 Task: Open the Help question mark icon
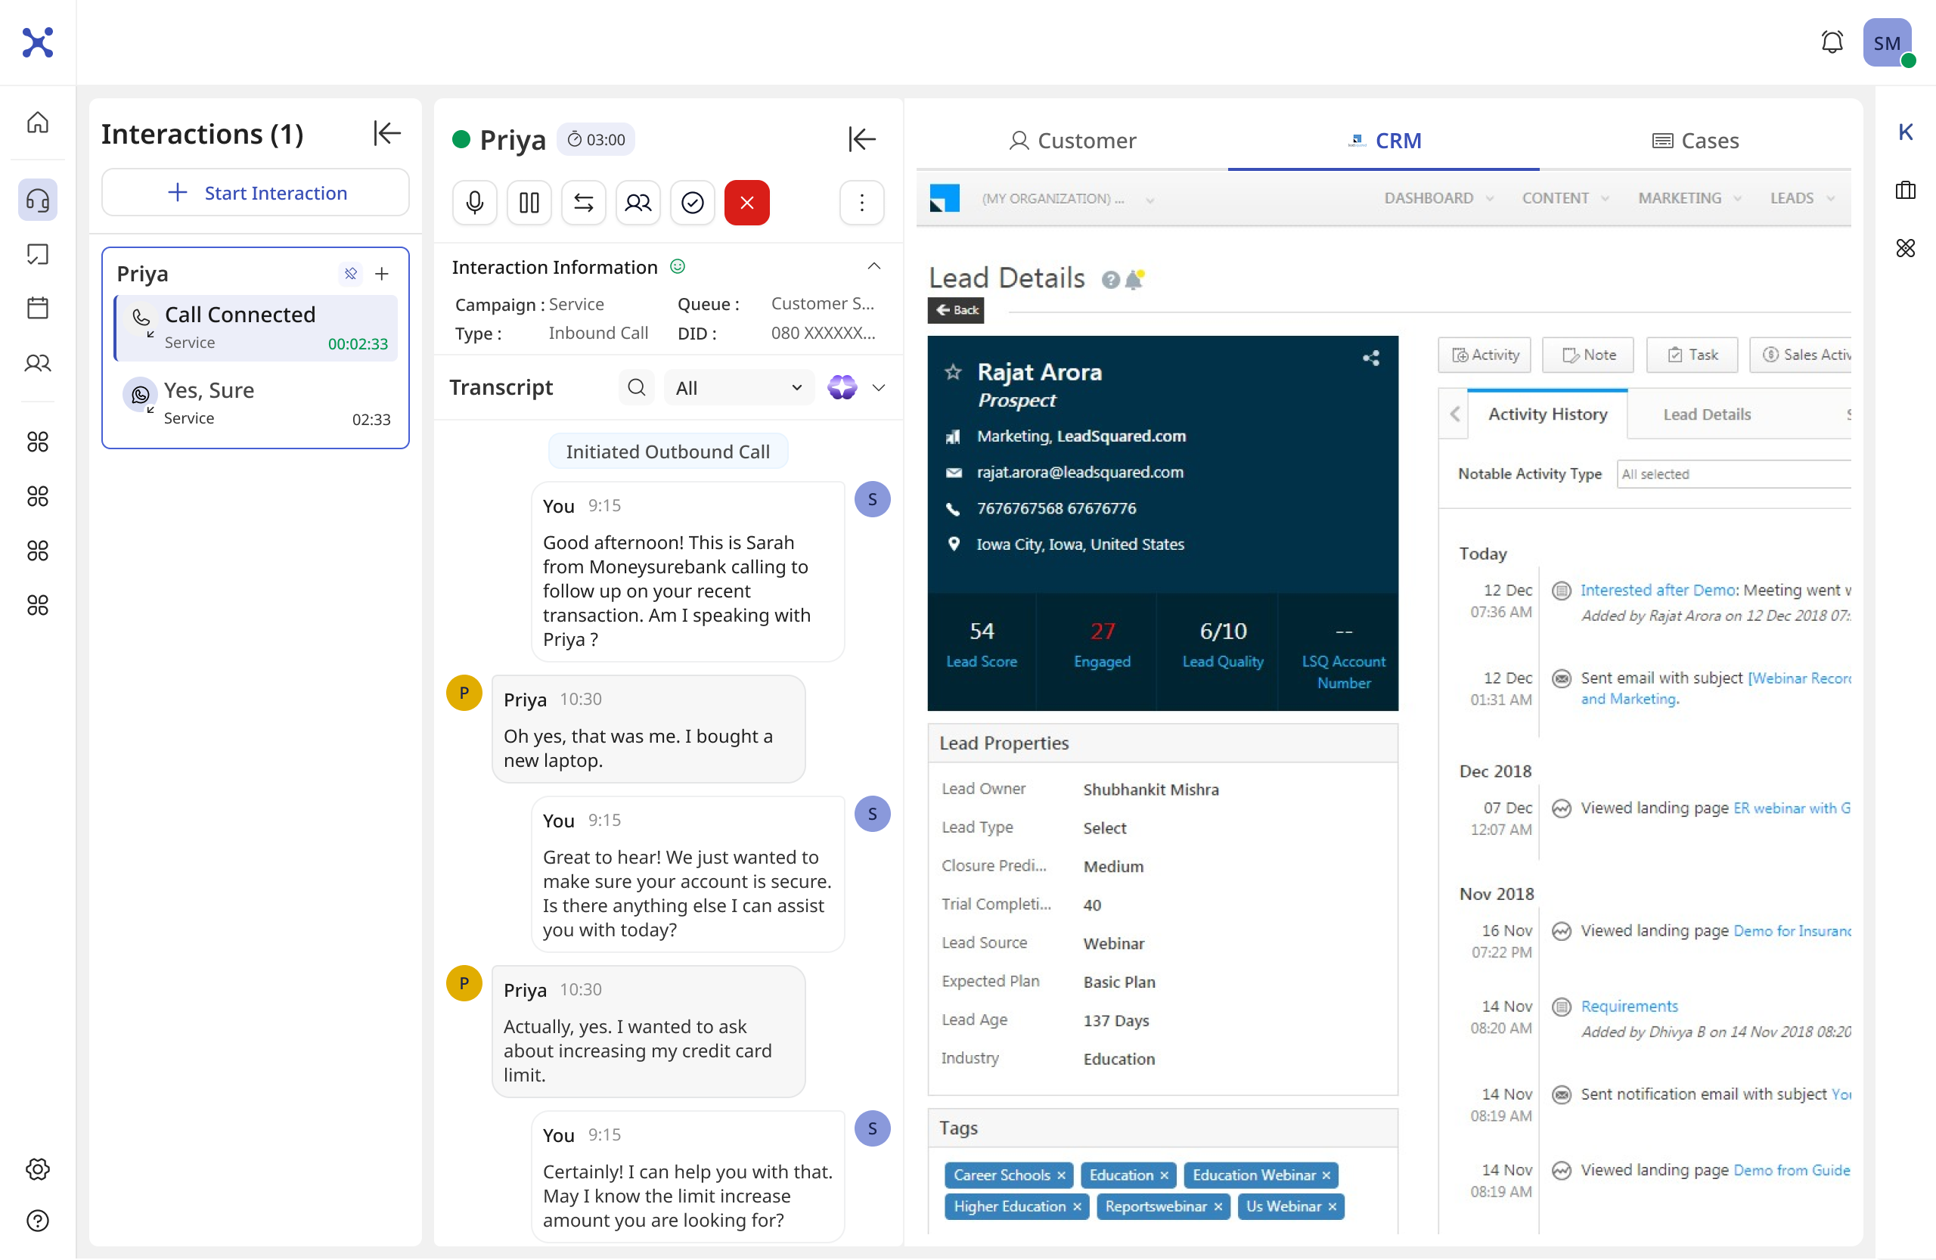point(37,1221)
